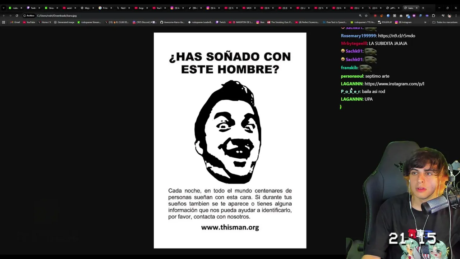Viewport: 460px width, 259px height.
Task: Open the rodsquaree LeaderB bookmark
Action: (200, 22)
